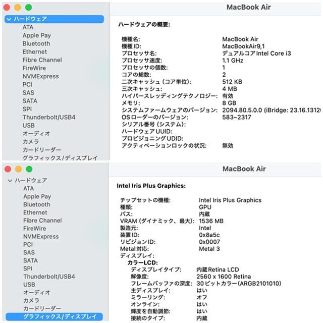
Task: Click the 2560 x 1600 Retina resolution
Action: (x=224, y=277)
